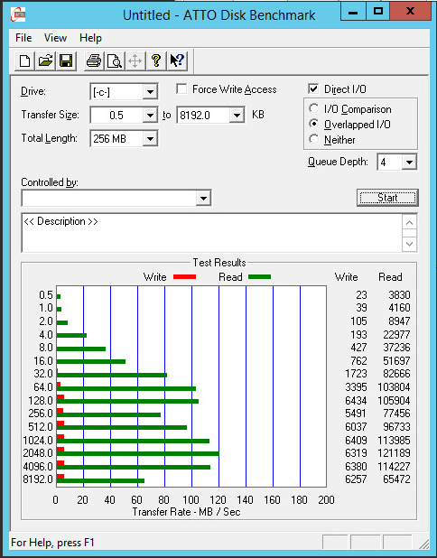437x558 pixels.
Task: Click the write value 6434
Action: pyautogui.click(x=356, y=400)
